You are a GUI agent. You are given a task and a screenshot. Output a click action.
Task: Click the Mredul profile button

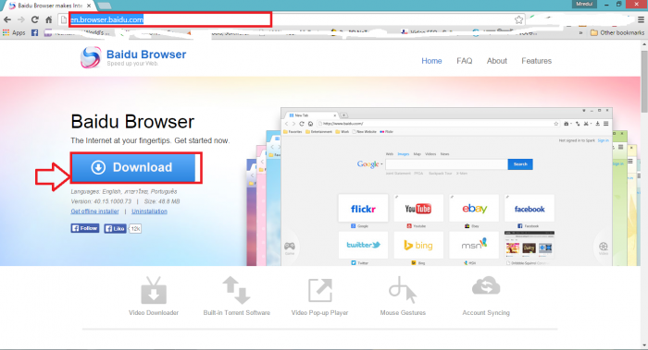[584, 4]
